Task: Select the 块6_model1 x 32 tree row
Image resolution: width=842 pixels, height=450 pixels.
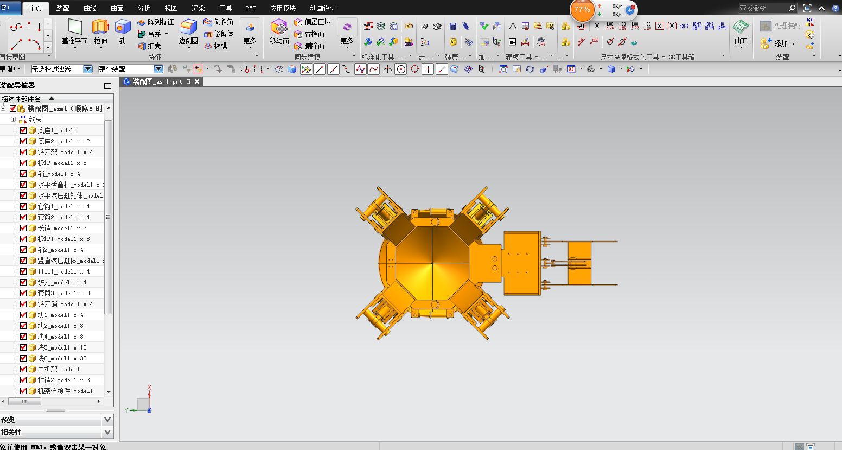Action: 57,358
